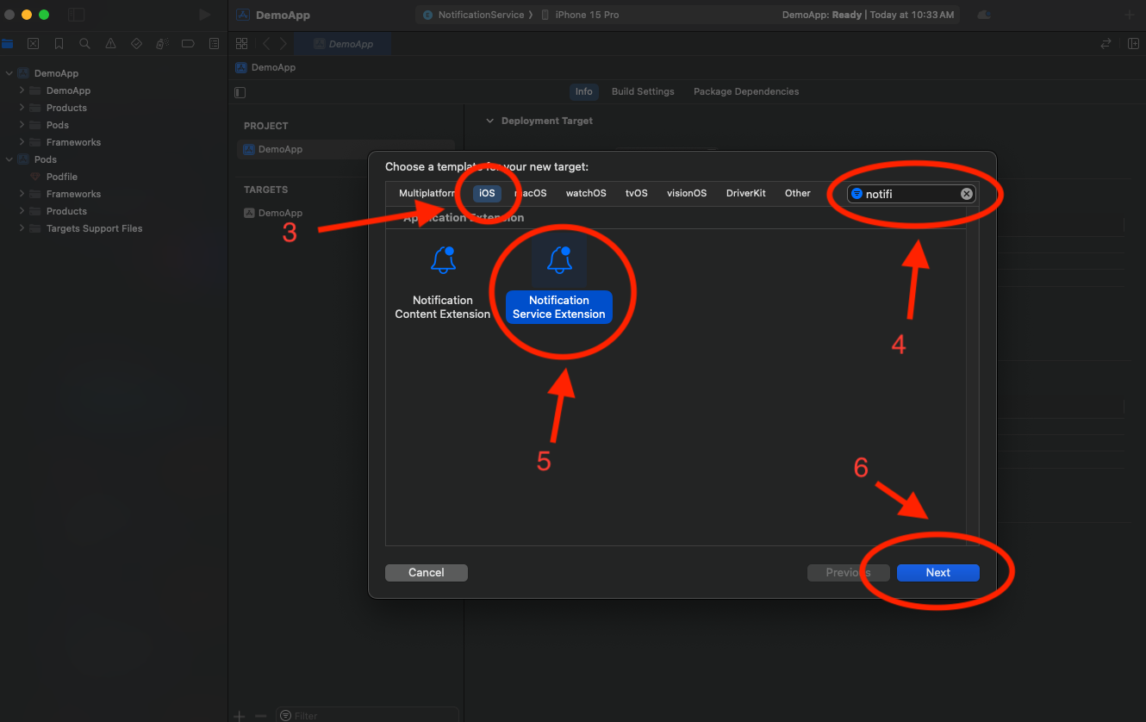
Task: Open the Breakpoint navigator icon
Action: 188,44
